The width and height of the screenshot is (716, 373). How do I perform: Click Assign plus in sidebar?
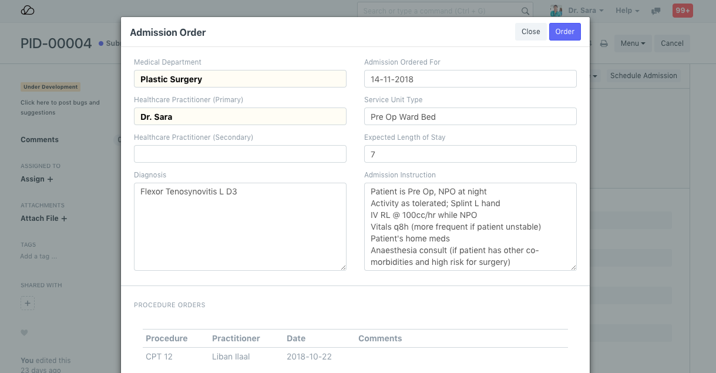pos(37,179)
